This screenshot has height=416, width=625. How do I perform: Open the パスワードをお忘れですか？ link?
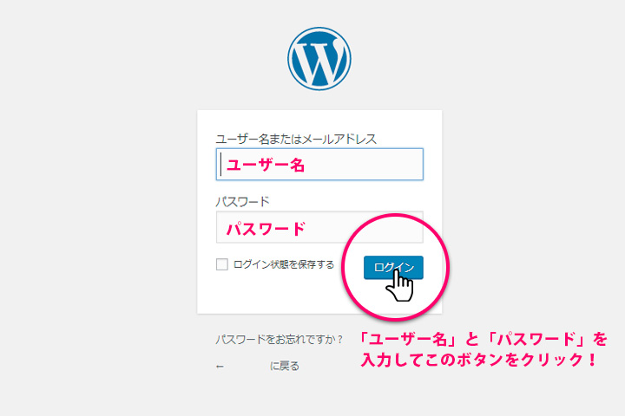tap(279, 340)
